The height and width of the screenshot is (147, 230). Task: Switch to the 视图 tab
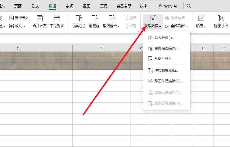tap(87, 6)
